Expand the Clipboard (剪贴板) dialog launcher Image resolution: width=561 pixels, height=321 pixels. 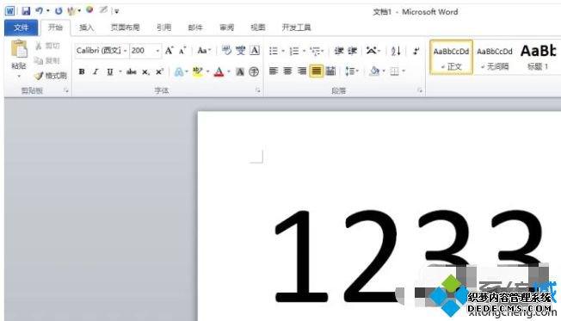(x=66, y=90)
